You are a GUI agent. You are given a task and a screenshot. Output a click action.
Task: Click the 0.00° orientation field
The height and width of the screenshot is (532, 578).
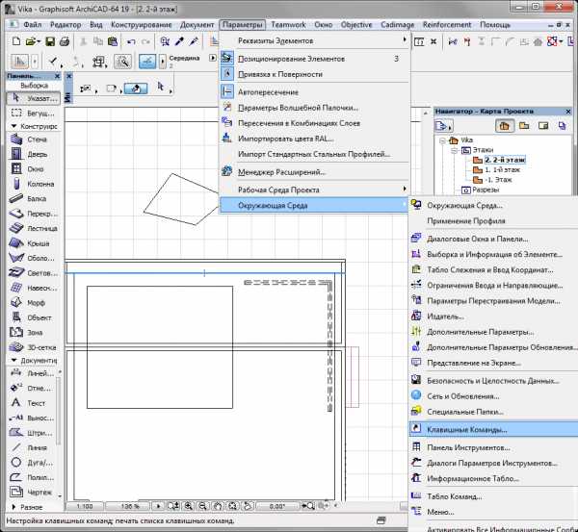(276, 506)
